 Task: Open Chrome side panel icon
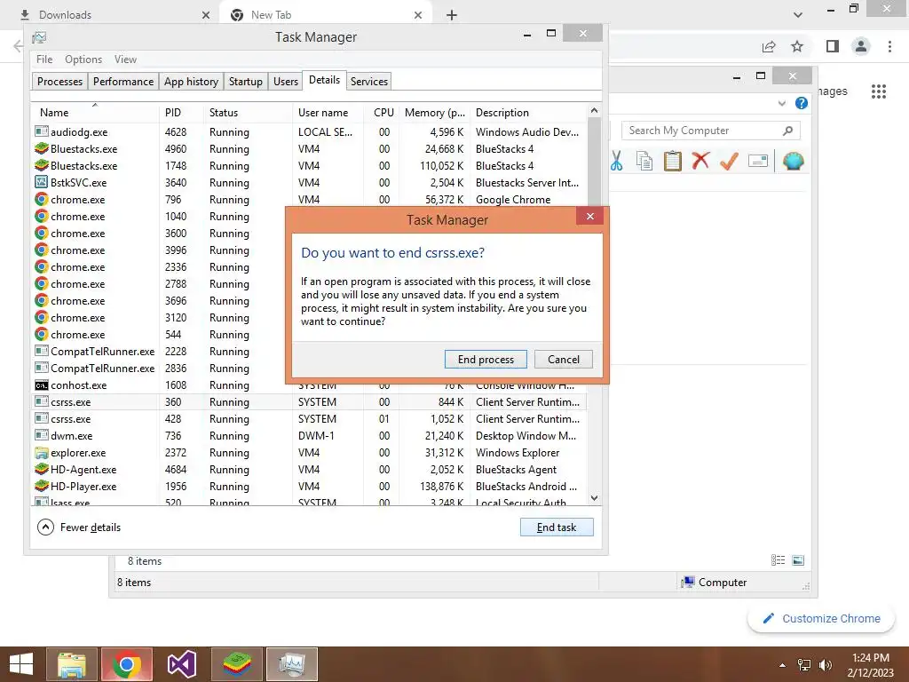833,46
